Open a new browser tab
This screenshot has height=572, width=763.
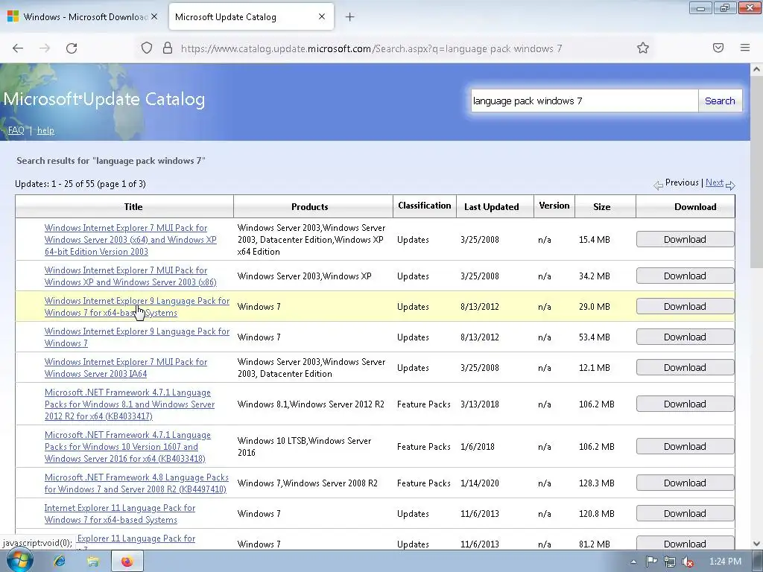tap(349, 17)
